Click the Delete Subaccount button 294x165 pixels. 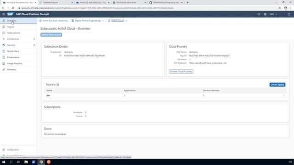[x=51, y=35]
